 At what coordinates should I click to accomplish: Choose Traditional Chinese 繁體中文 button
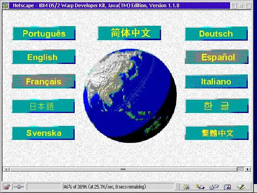[217, 133]
